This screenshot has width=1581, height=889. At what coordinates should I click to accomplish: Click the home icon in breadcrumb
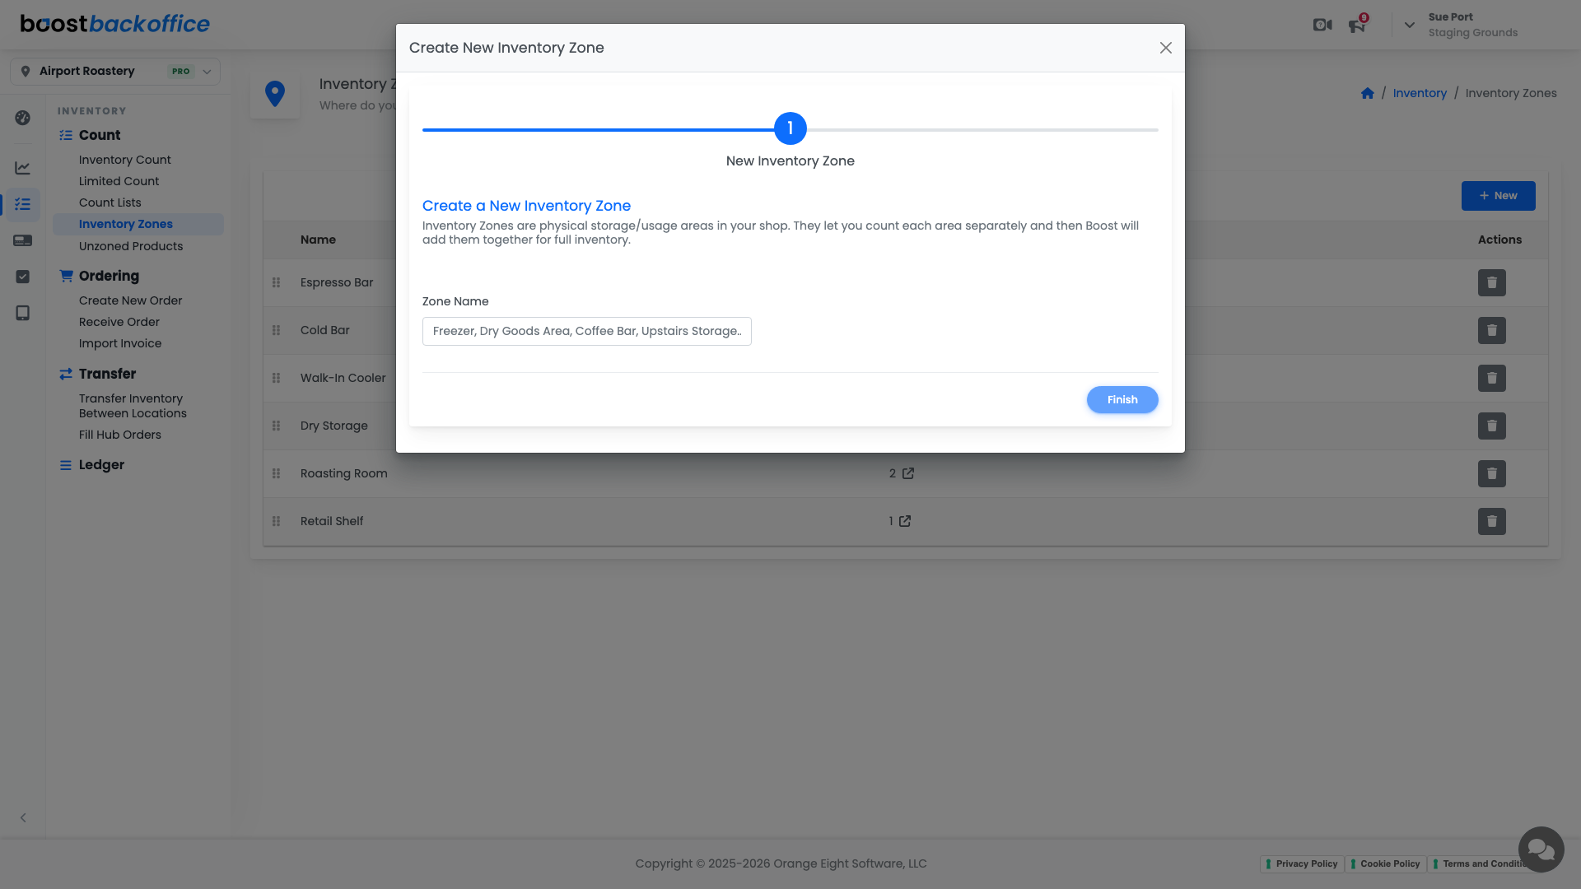click(x=1368, y=93)
